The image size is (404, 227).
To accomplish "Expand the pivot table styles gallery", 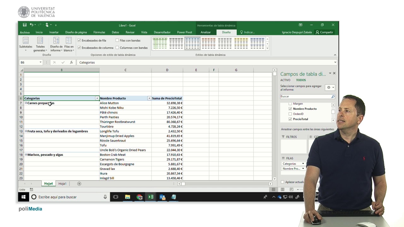I will pyautogui.click(x=267, y=48).
